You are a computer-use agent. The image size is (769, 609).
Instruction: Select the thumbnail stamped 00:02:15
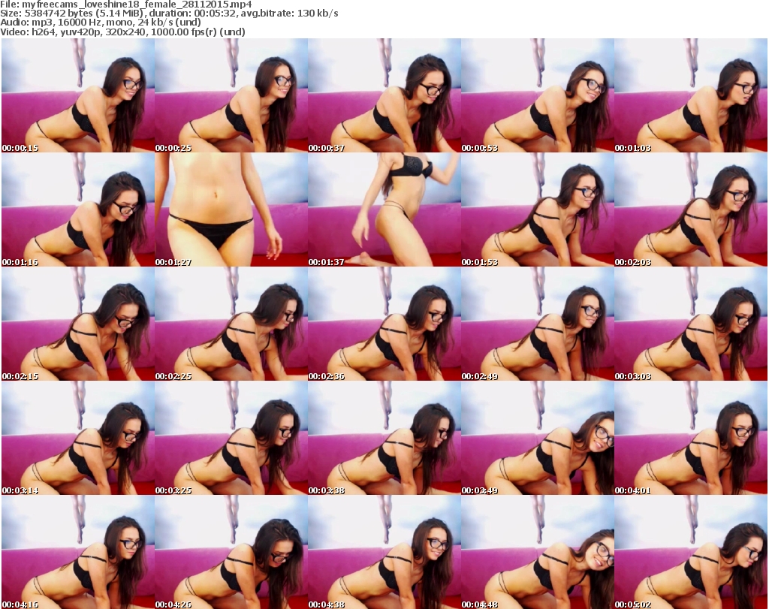(x=78, y=324)
